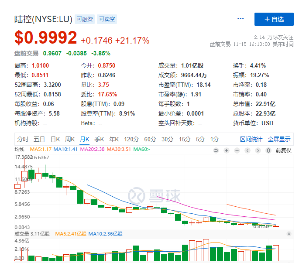The image size is (299, 263).
Task: Click the 最低 value 0.8511
Action: 40,75
